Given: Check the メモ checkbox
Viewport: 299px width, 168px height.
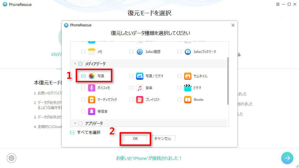Looking at the screenshot, I should pyautogui.click(x=83, y=52).
